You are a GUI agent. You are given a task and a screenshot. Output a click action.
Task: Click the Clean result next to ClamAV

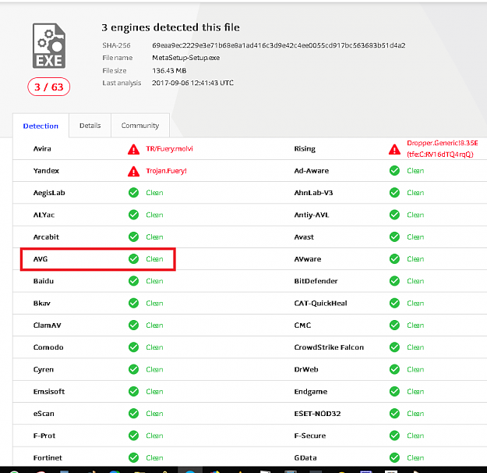click(154, 325)
